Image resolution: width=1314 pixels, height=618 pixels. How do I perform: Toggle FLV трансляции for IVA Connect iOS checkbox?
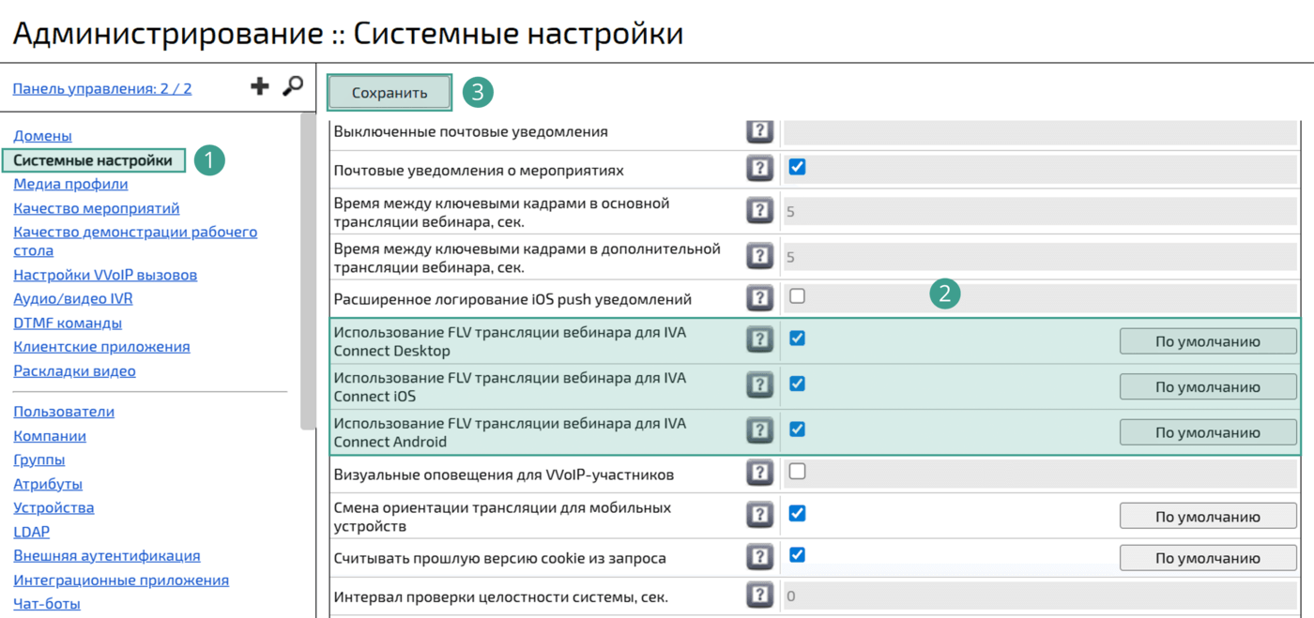click(797, 384)
